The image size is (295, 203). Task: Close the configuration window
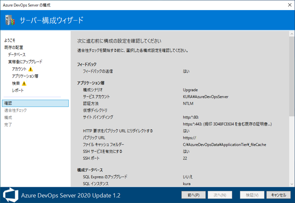pos(290,5)
